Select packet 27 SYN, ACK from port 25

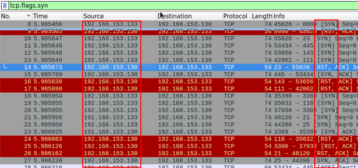pos(179,160)
